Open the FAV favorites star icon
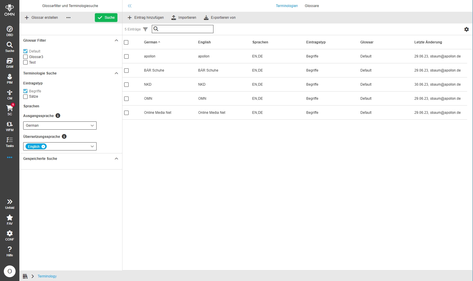This screenshot has width=473, height=281. [x=10, y=219]
